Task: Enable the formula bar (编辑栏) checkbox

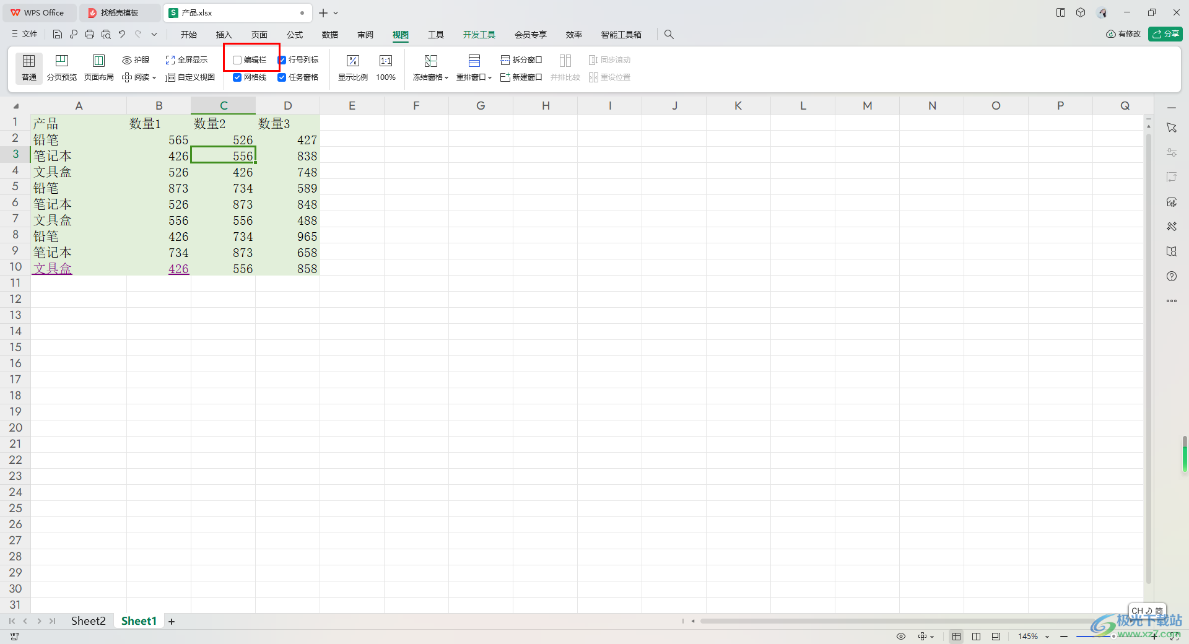Action: tap(237, 60)
